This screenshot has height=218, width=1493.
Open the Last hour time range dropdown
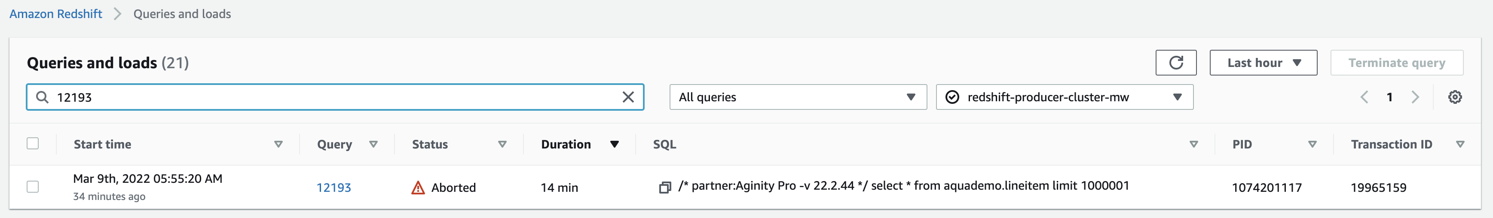(1263, 63)
